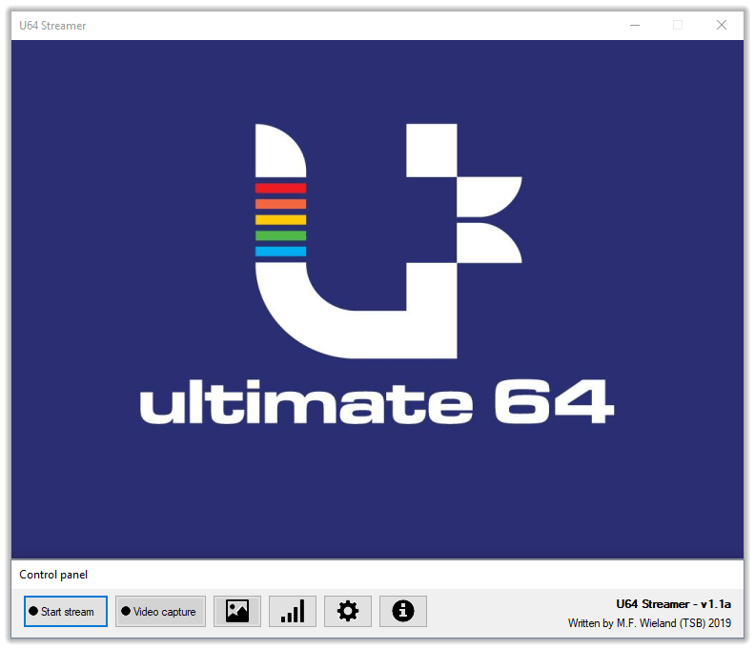Minimize the U64 Streamer window
Screen dimensions: 755x649
(635, 25)
